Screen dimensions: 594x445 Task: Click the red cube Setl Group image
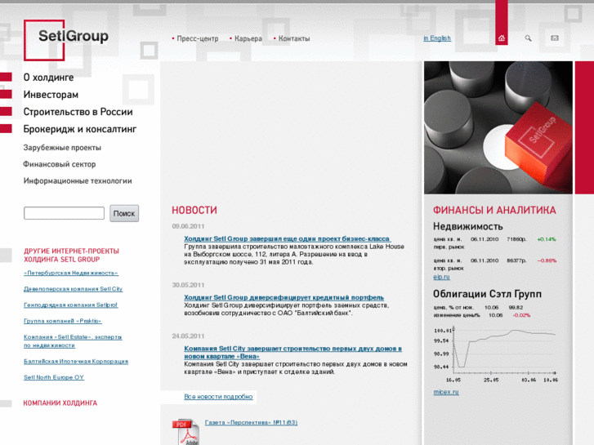click(x=498, y=127)
